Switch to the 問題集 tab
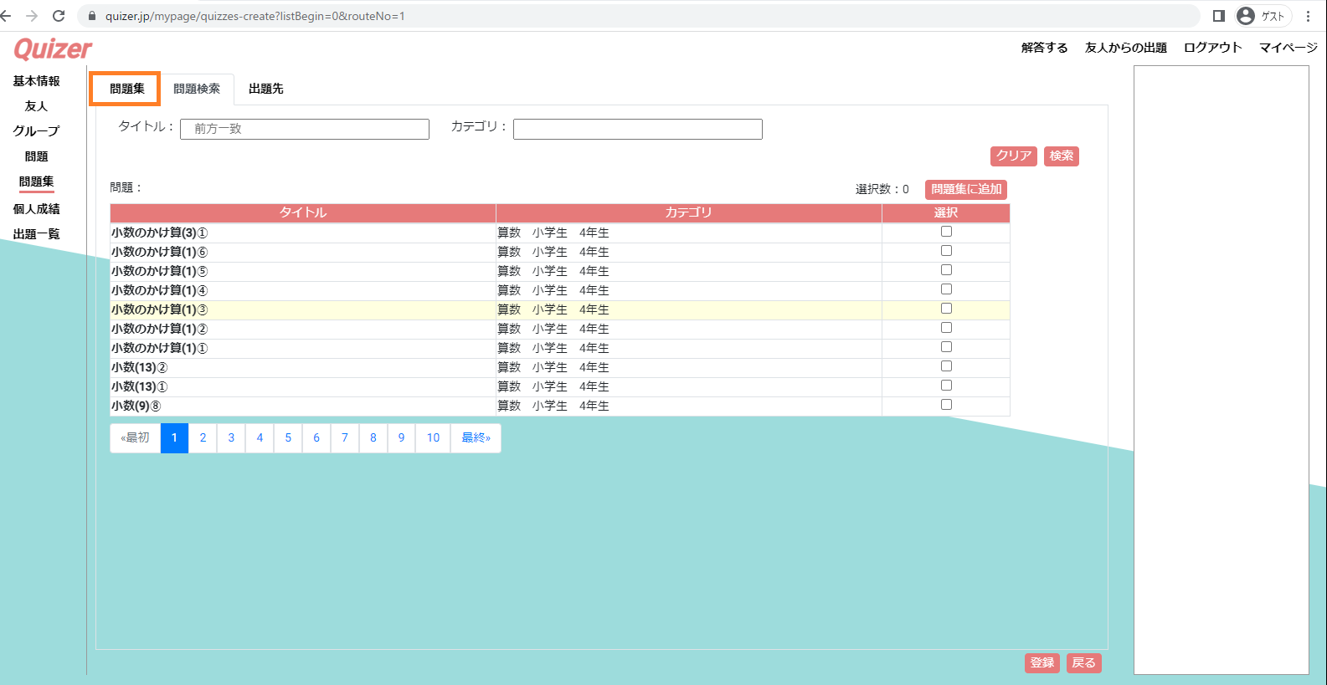Screen dimensions: 1327x685 (x=126, y=89)
